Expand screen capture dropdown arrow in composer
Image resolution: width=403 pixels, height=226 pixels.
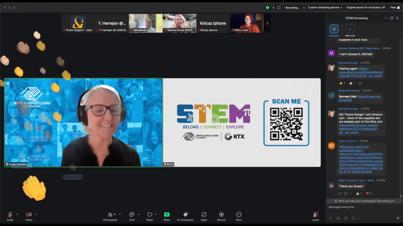(x=358, y=218)
